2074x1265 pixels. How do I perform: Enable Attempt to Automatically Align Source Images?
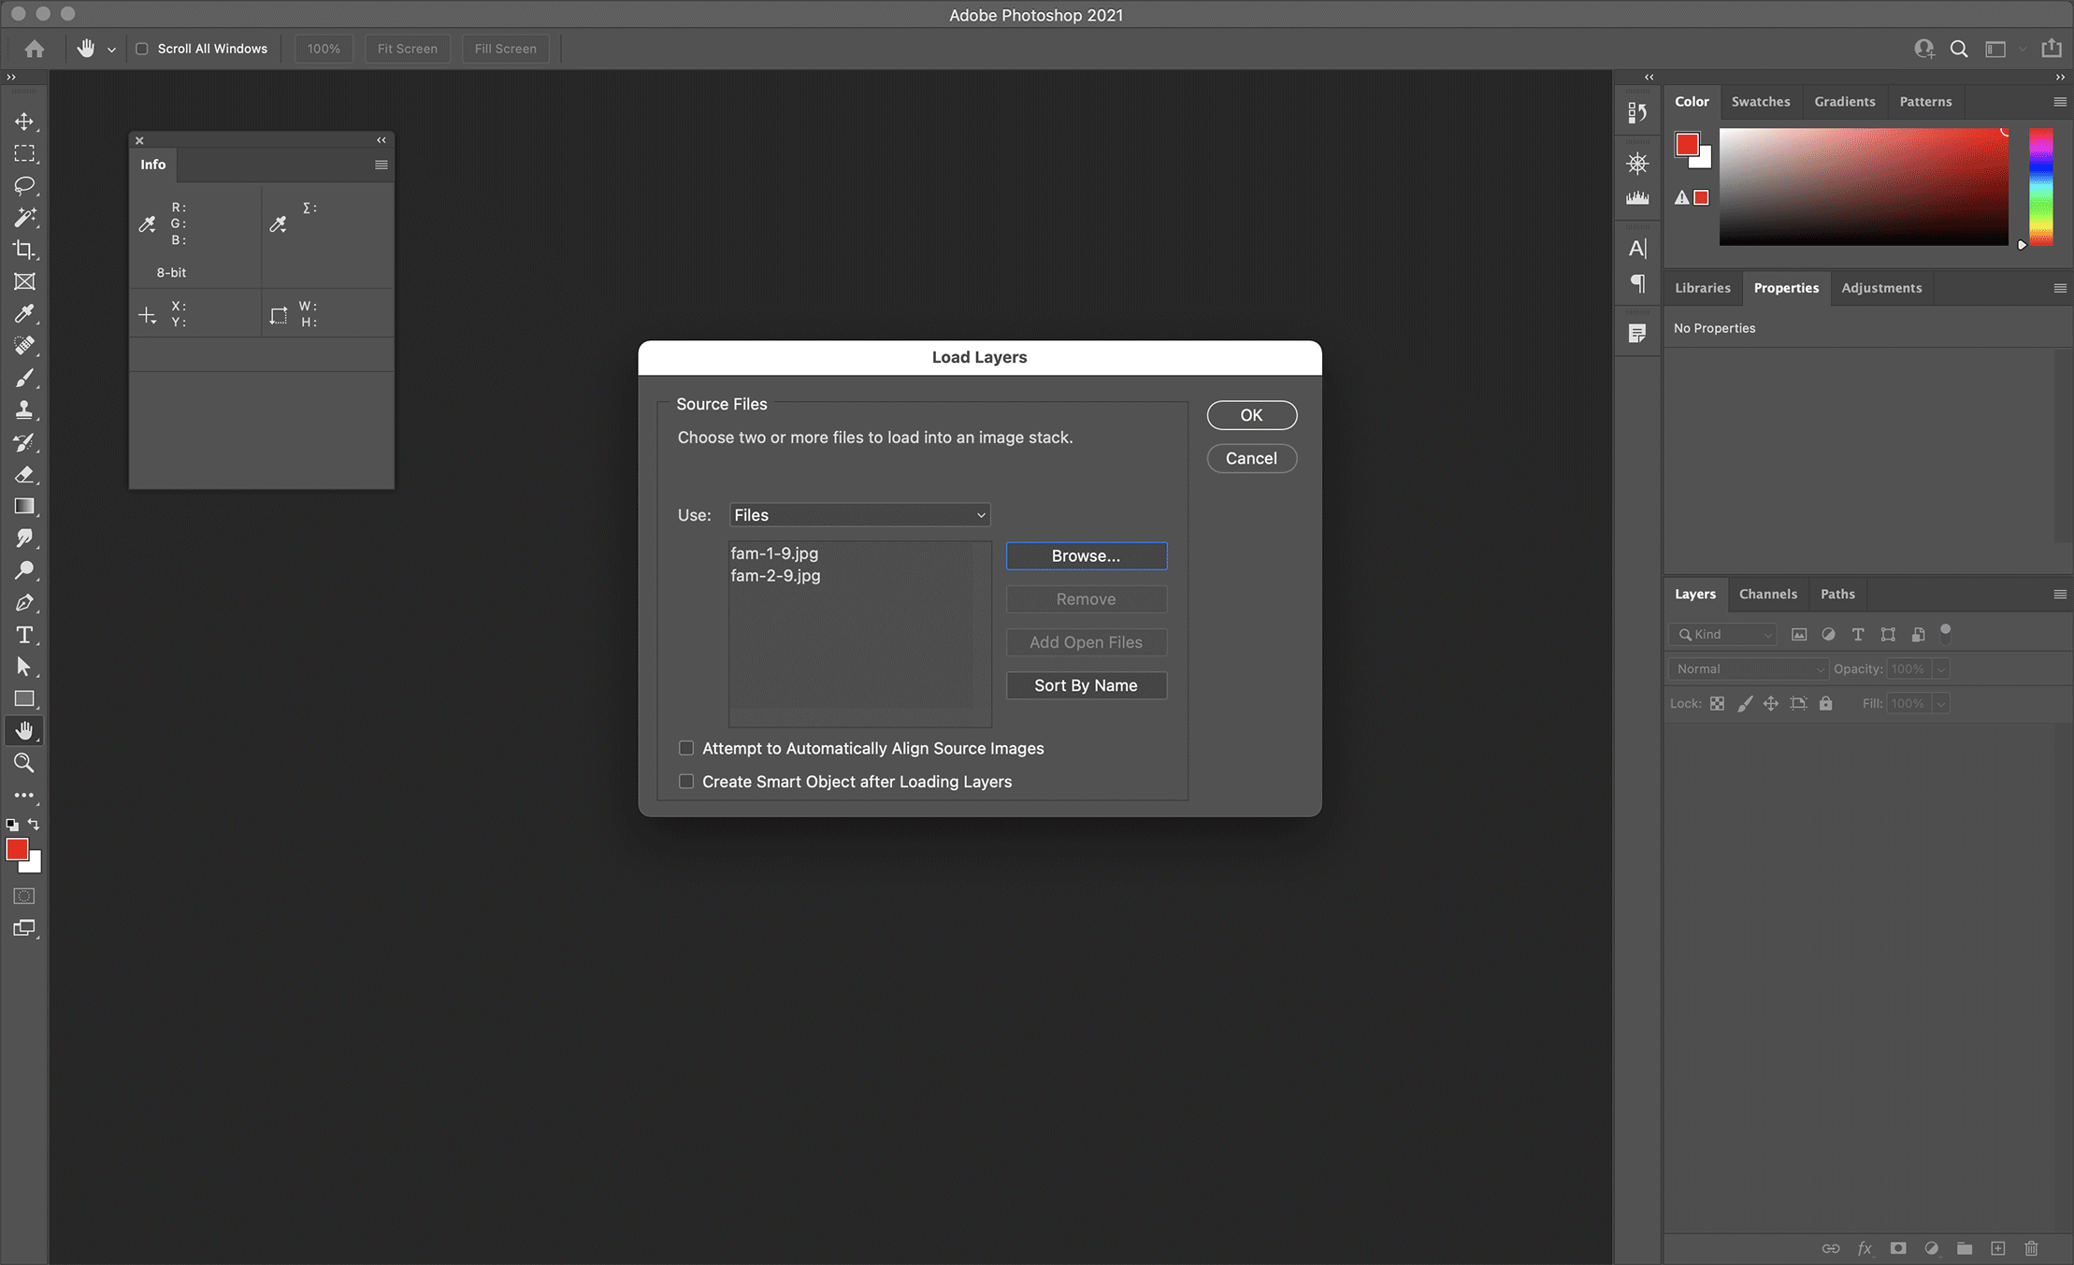pos(686,748)
